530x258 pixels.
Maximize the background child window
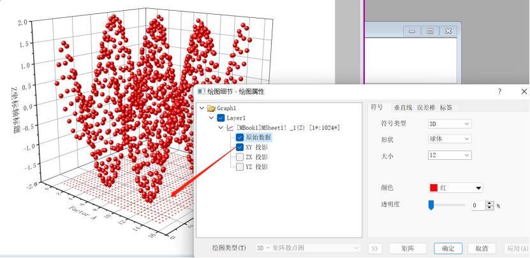pos(430,31)
